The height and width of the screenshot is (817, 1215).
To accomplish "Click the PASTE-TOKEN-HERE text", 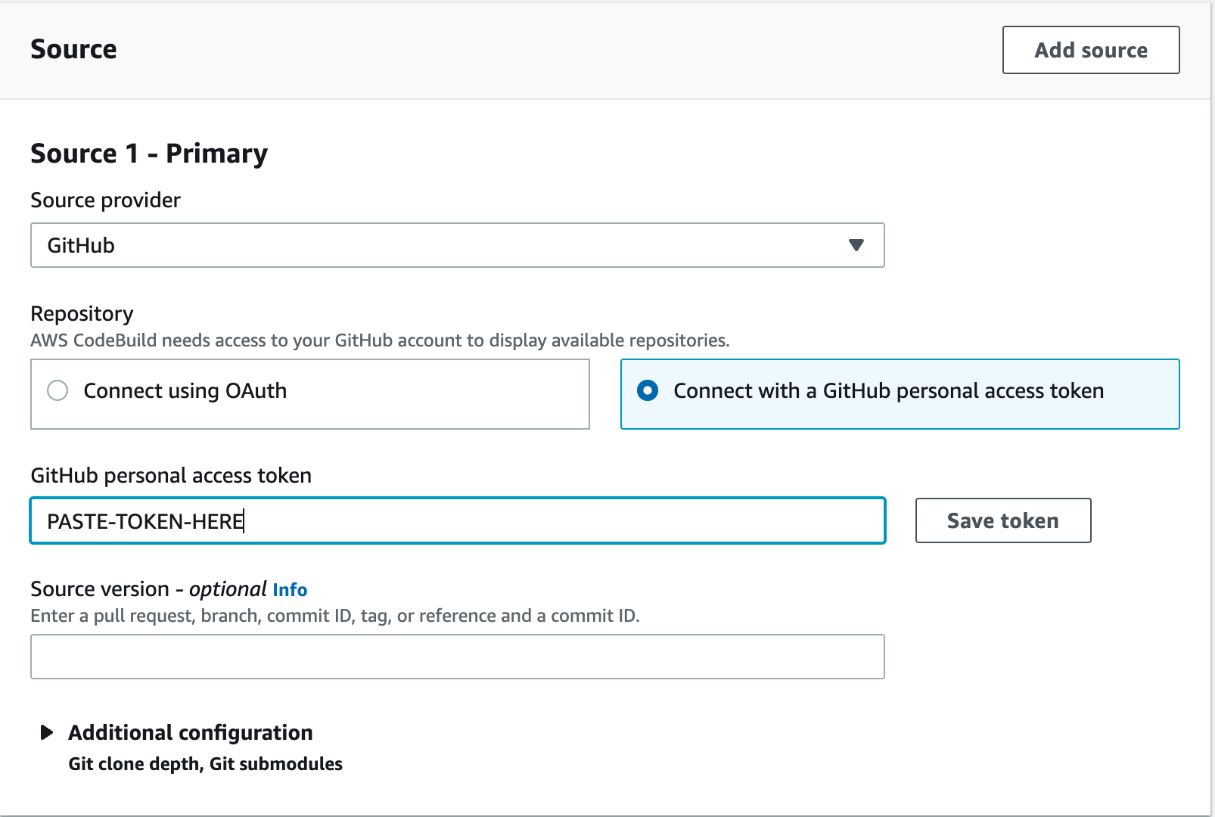I will coord(143,520).
